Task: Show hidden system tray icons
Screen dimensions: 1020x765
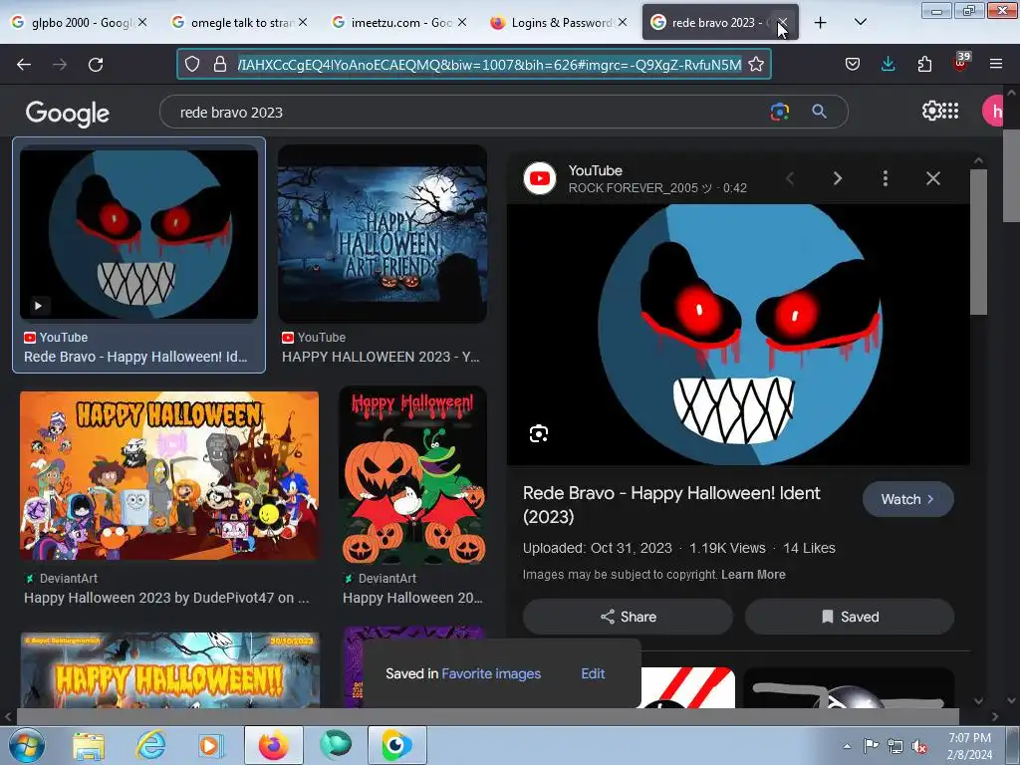Action: click(847, 746)
